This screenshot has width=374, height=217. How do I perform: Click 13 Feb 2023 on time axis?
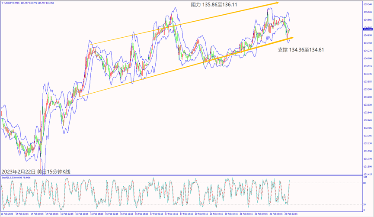pos(8,214)
